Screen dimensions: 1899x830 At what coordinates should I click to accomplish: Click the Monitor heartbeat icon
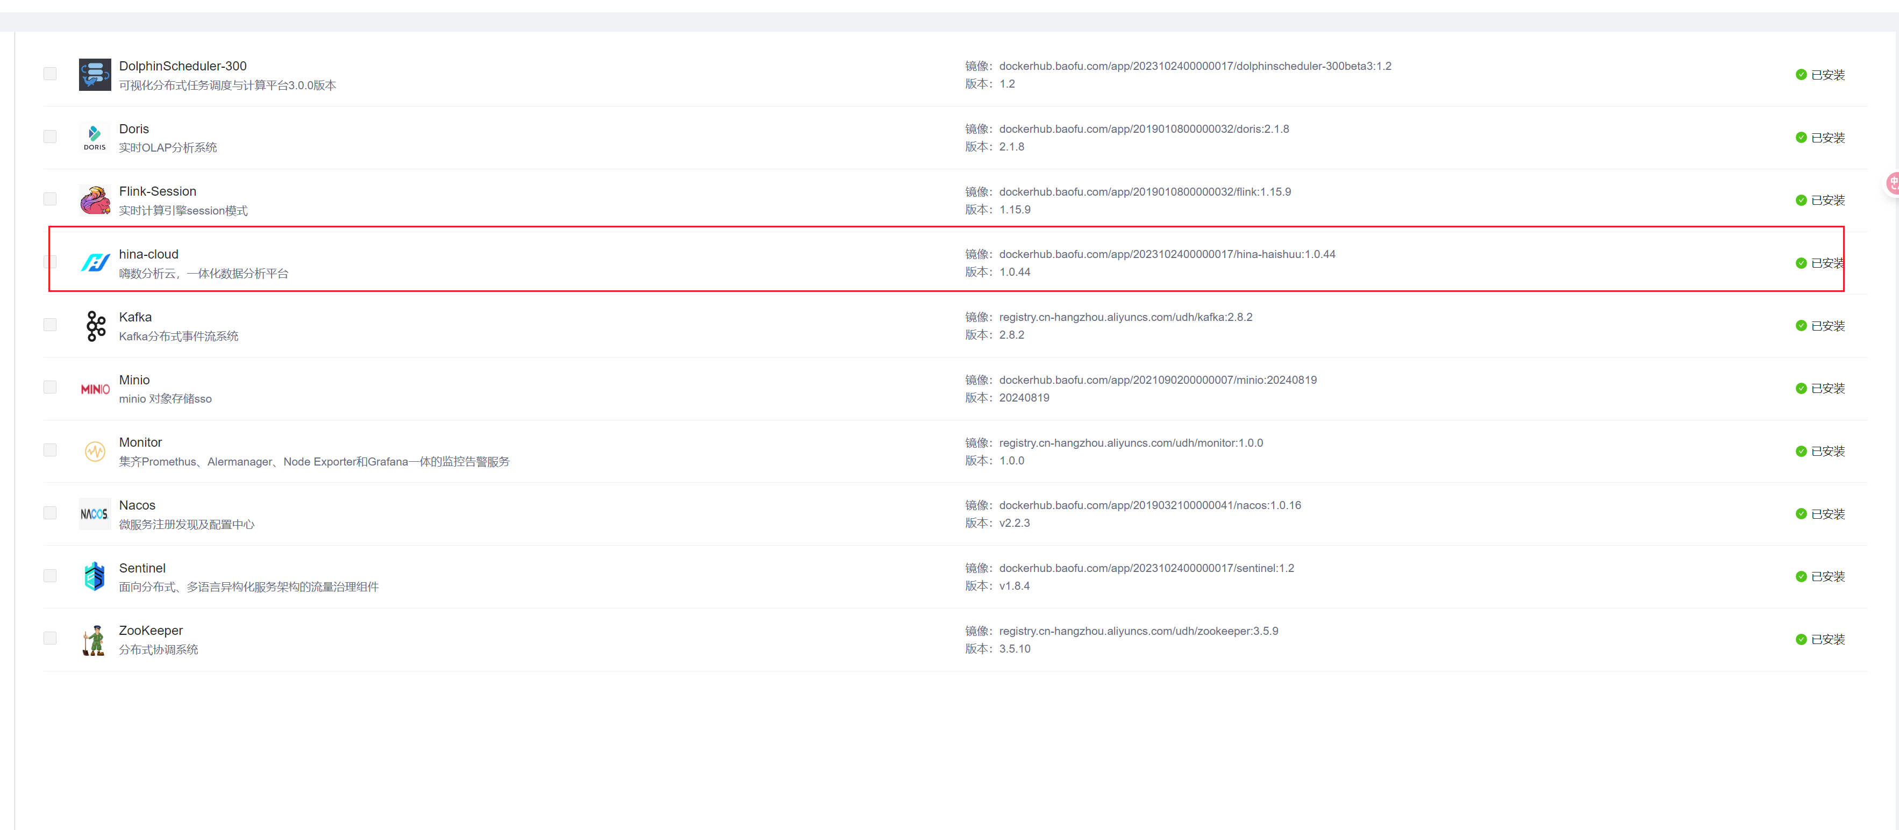tap(95, 451)
